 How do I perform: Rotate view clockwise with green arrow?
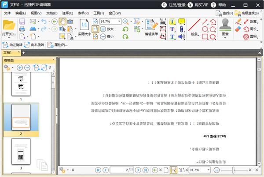click(x=125, y=36)
